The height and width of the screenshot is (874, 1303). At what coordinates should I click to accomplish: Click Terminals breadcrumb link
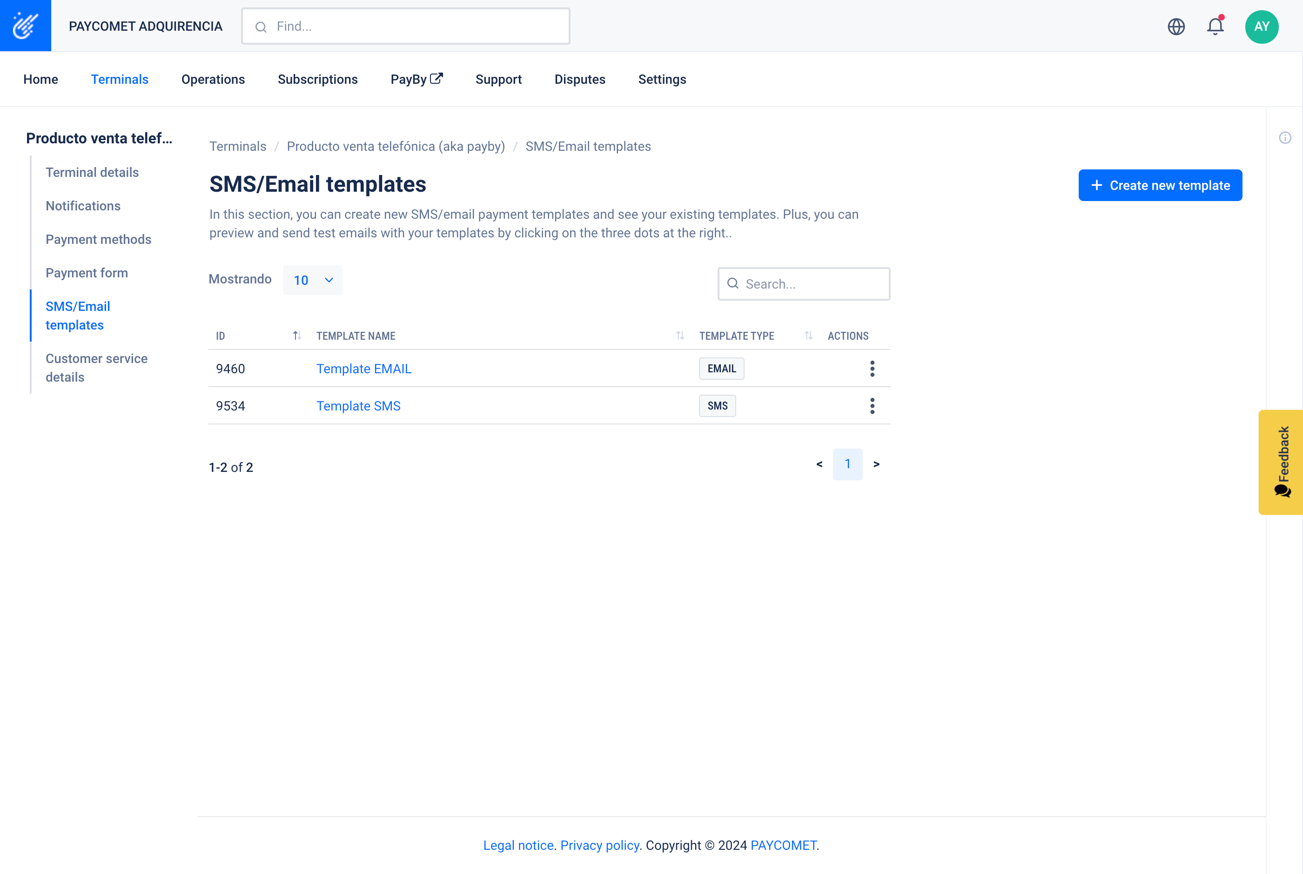pos(238,146)
